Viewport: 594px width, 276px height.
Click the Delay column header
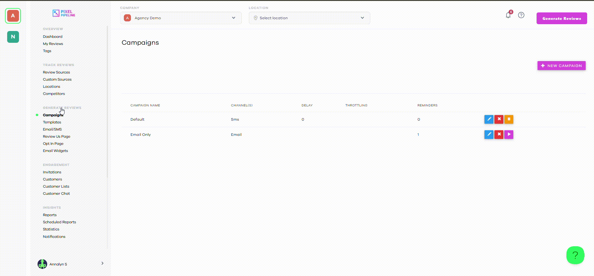[x=307, y=105]
